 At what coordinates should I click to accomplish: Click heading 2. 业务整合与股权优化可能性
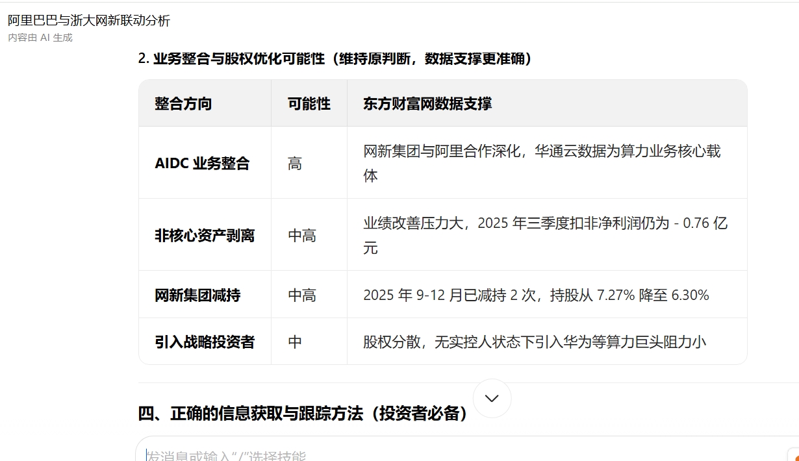point(335,59)
